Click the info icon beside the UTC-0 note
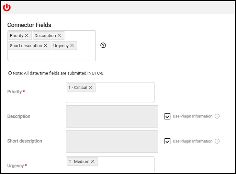The width and height of the screenshot is (236, 174). (x=10, y=73)
